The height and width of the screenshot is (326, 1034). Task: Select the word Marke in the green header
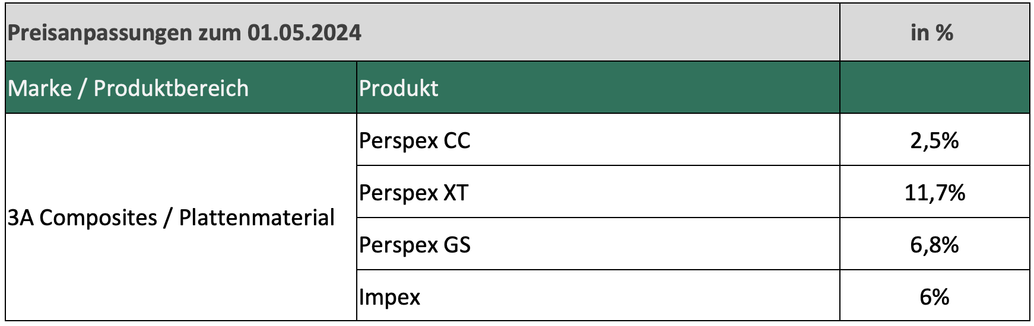40,88
